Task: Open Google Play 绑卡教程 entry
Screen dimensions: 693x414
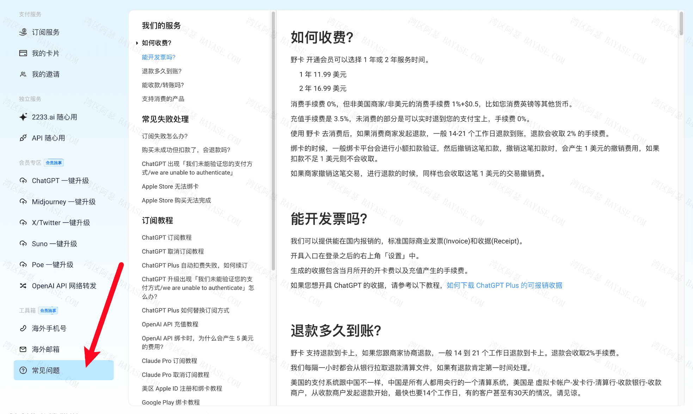Action: point(171,402)
